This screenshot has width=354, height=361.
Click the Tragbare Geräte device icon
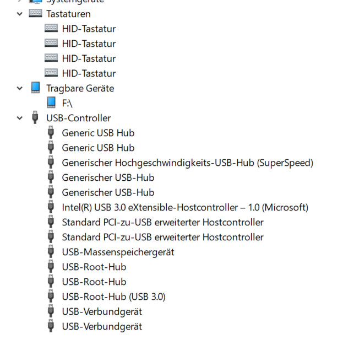pos(36,88)
